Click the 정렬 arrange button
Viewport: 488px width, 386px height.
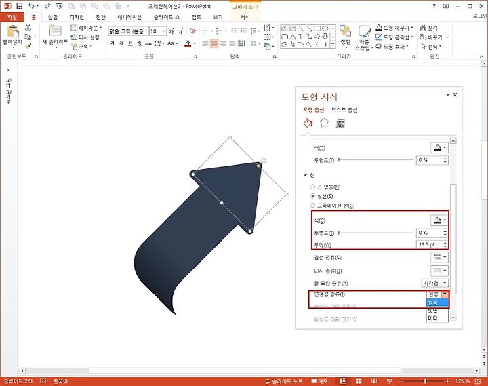coord(345,37)
